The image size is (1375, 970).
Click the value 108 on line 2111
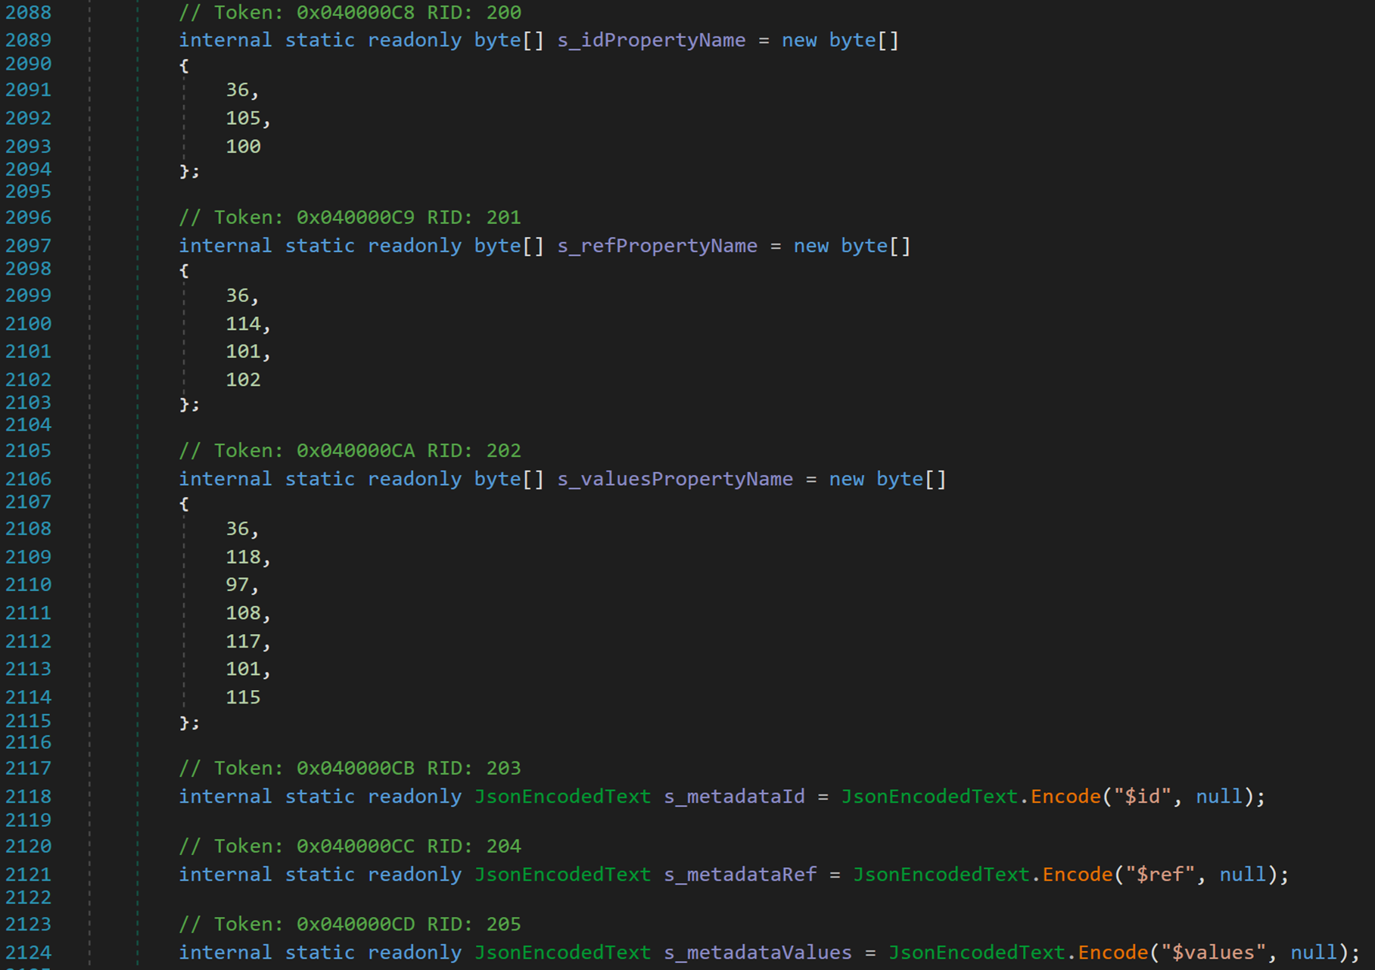[243, 613]
